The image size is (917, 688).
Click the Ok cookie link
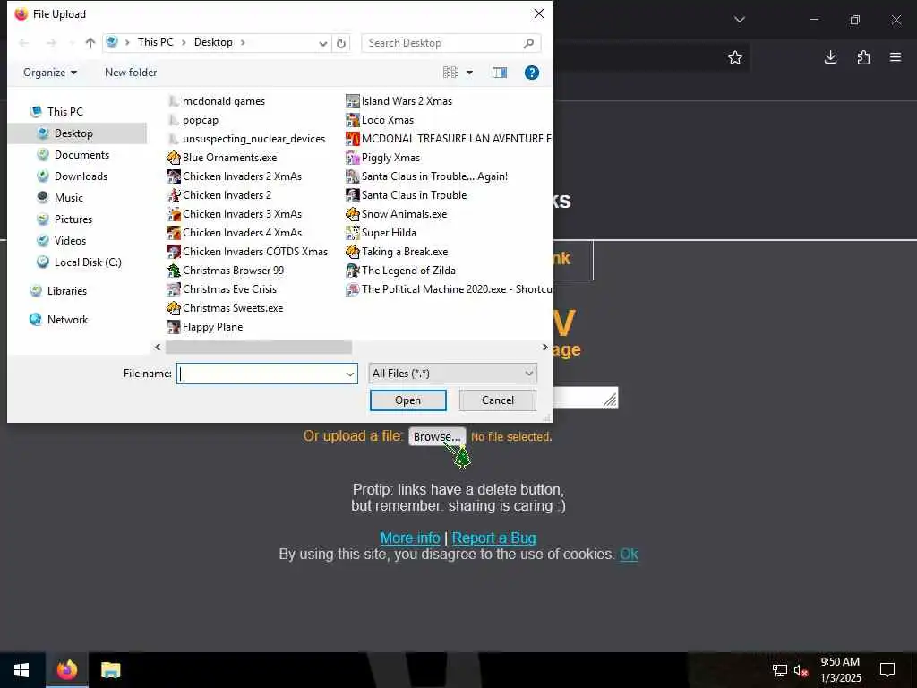(629, 554)
